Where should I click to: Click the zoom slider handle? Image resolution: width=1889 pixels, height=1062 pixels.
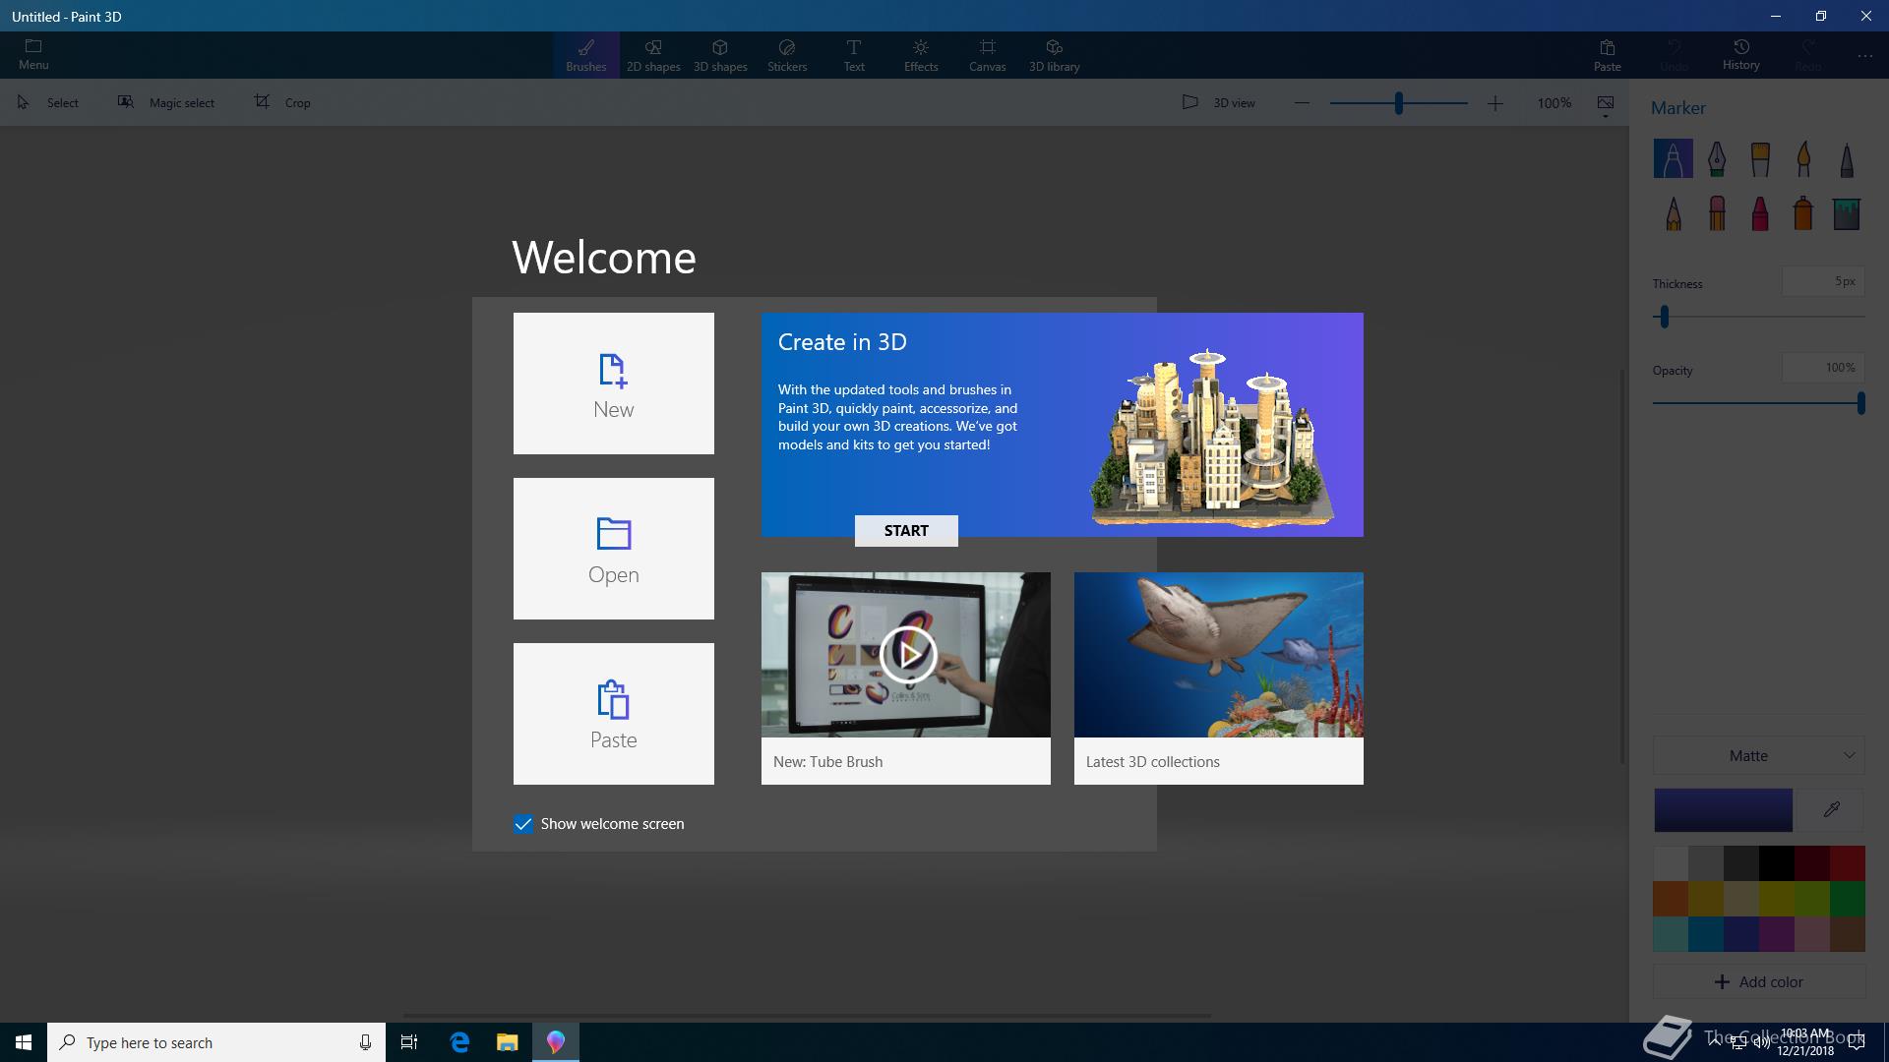coord(1398,102)
